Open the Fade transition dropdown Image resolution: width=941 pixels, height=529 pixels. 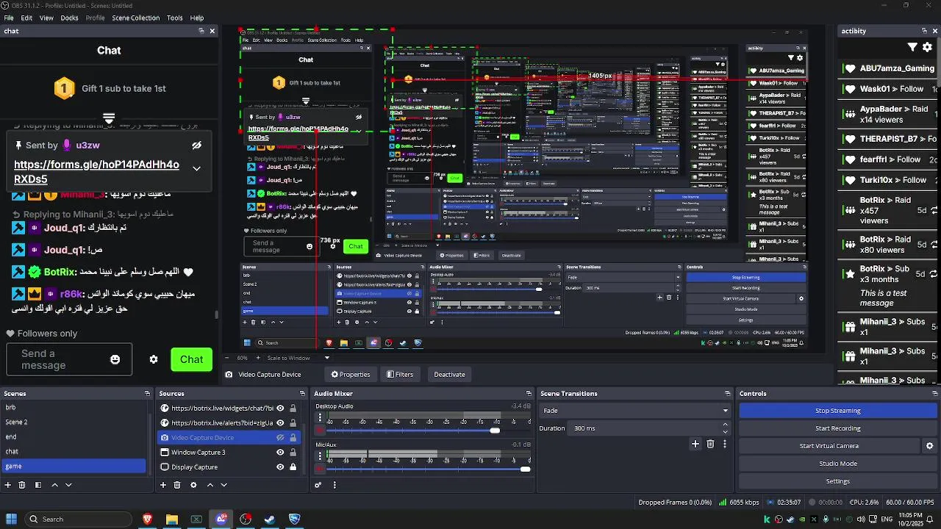pyautogui.click(x=635, y=411)
